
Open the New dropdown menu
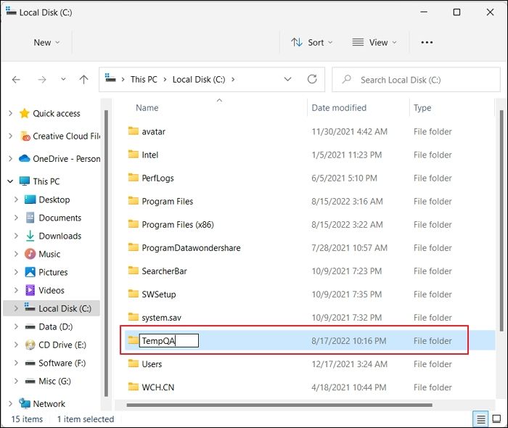pyautogui.click(x=46, y=43)
